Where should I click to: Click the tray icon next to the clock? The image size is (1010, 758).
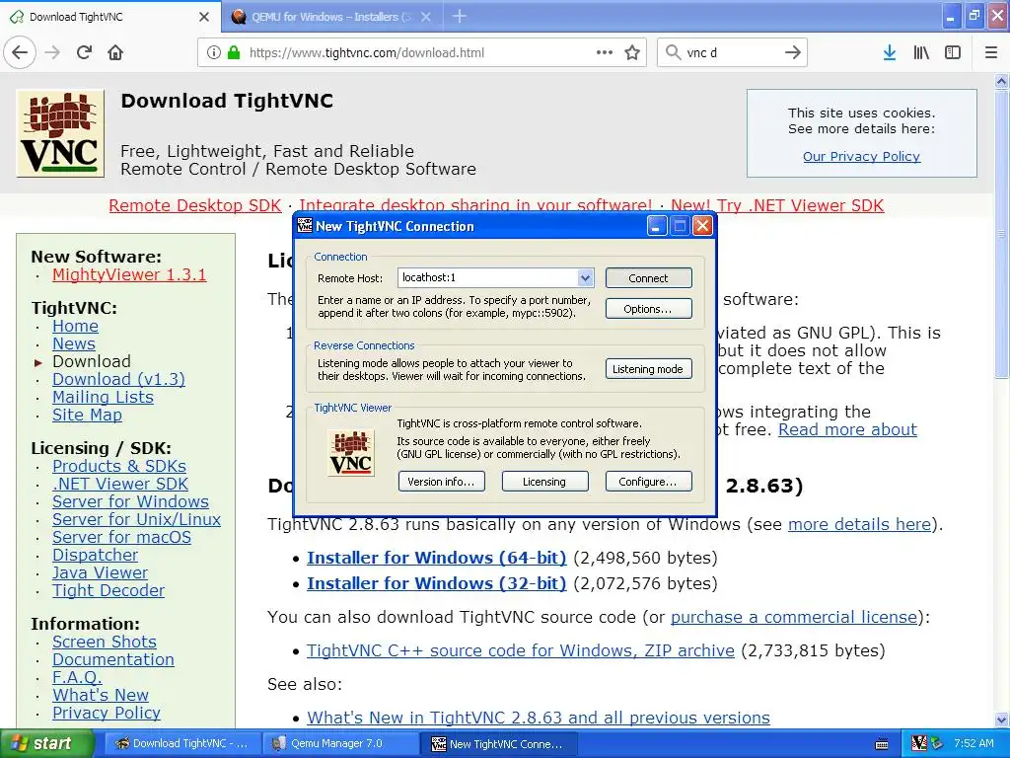[x=937, y=743]
